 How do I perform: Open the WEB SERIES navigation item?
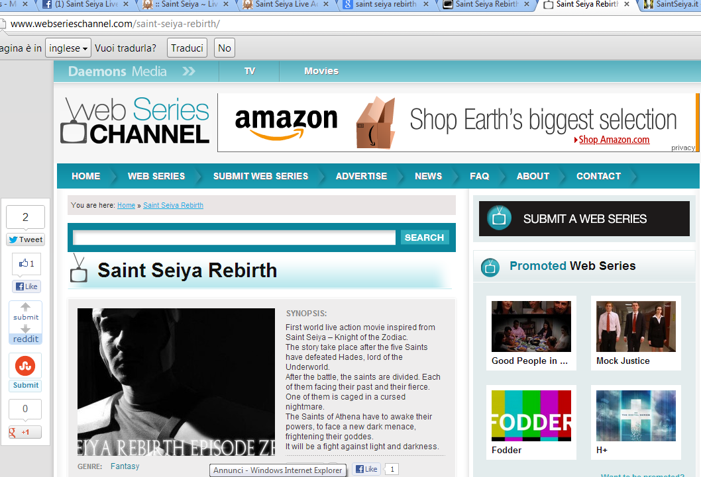(x=156, y=176)
